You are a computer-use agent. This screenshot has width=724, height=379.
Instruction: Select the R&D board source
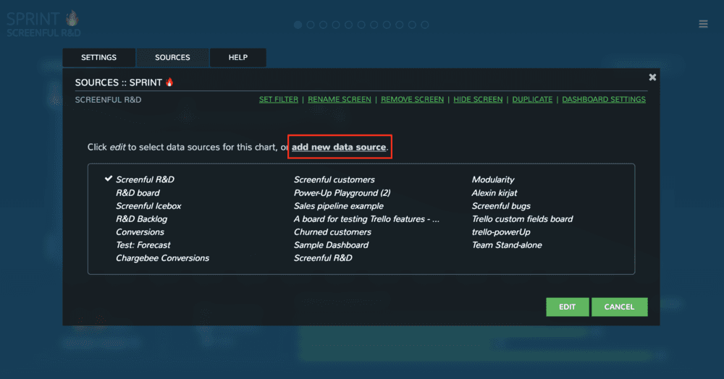point(138,192)
